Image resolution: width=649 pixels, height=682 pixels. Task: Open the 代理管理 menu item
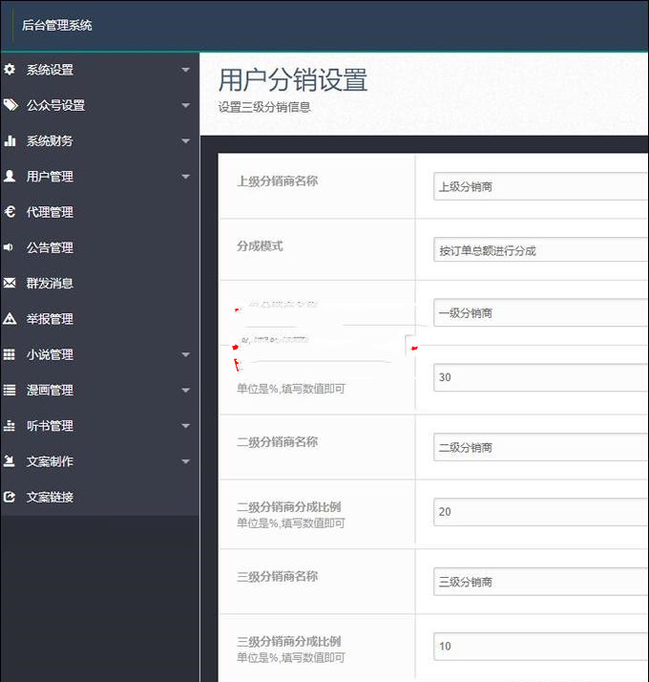[x=50, y=212]
